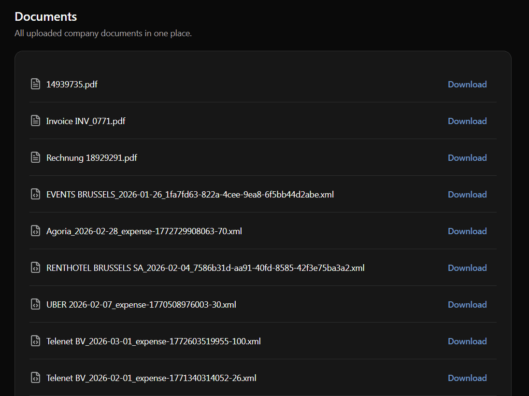The height and width of the screenshot is (396, 529).
Task: Download the UBER 2026-02-07 expense file
Action: [x=467, y=304]
